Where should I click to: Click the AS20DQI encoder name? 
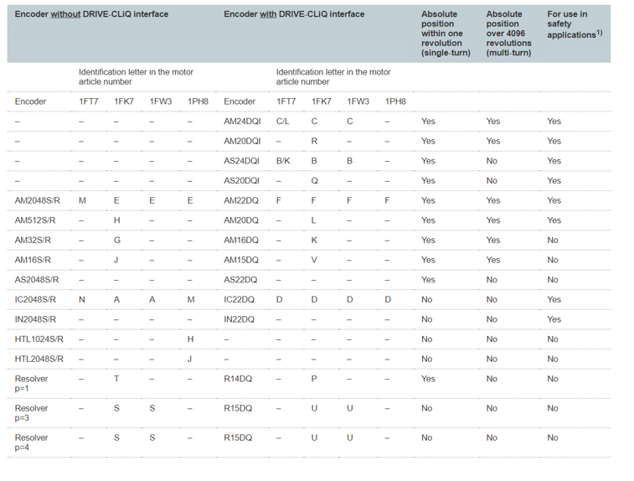[241, 181]
